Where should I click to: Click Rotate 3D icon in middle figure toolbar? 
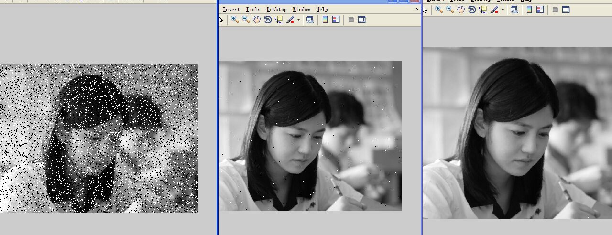tap(268, 20)
